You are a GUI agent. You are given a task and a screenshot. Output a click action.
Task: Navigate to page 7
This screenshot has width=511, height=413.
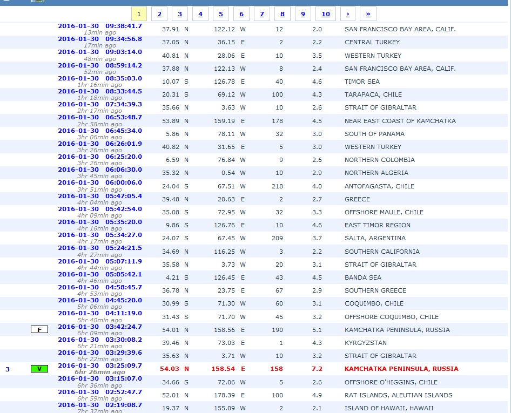tap(262, 14)
